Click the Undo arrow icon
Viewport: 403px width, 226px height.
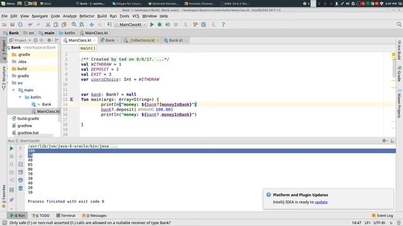point(30,24)
